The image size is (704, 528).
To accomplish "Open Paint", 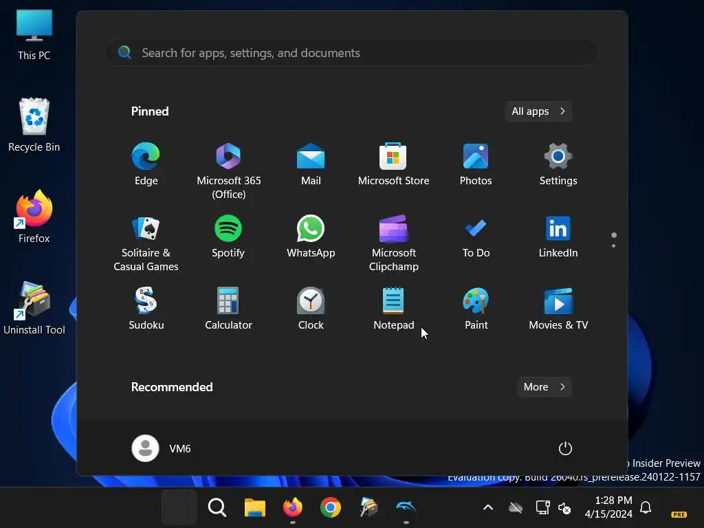I will point(476,309).
